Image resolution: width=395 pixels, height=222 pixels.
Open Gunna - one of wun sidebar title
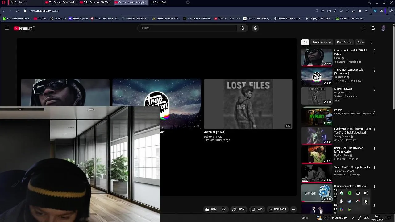[x=350, y=186]
